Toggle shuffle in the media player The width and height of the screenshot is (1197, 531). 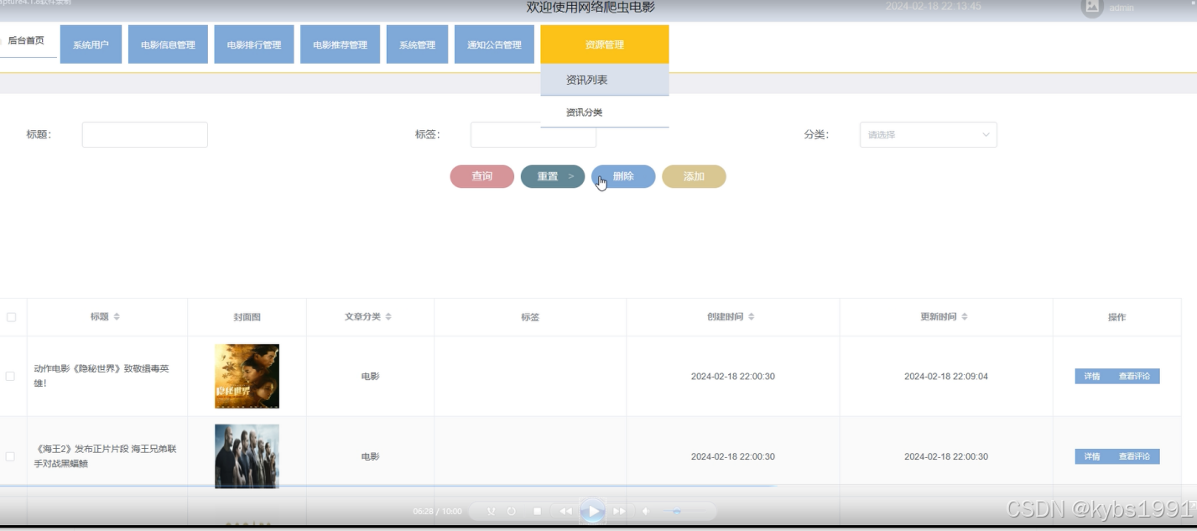tap(491, 511)
